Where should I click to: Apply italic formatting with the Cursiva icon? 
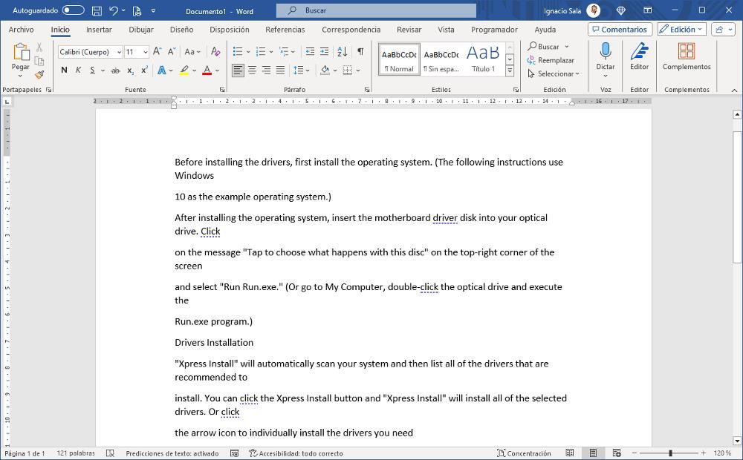point(77,69)
